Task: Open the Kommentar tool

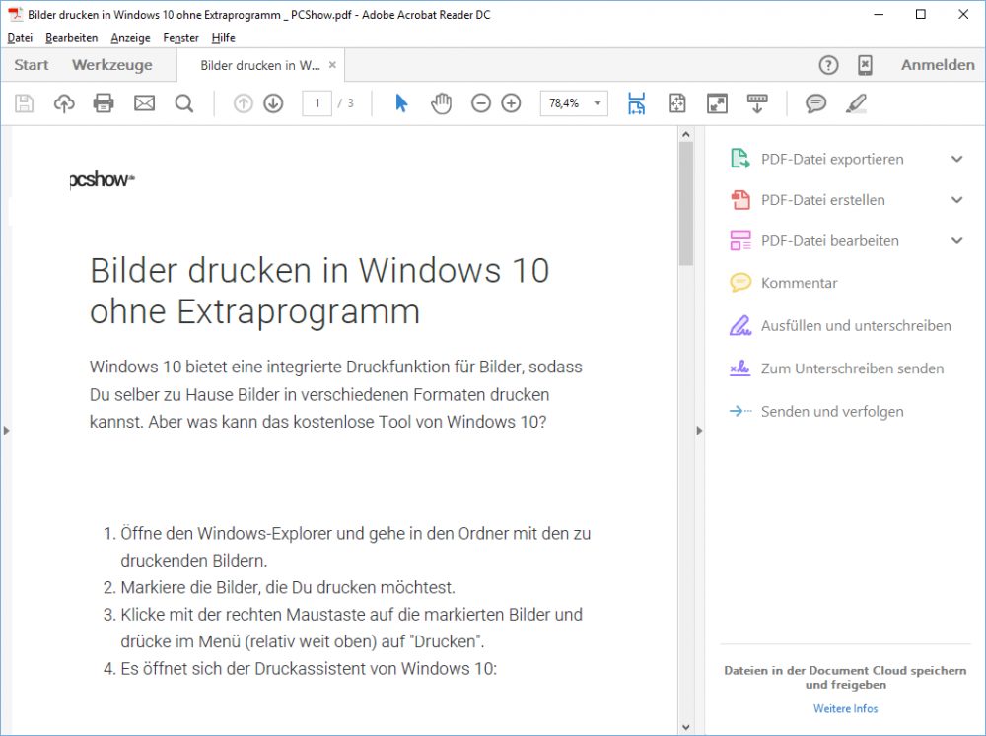Action: pos(800,283)
